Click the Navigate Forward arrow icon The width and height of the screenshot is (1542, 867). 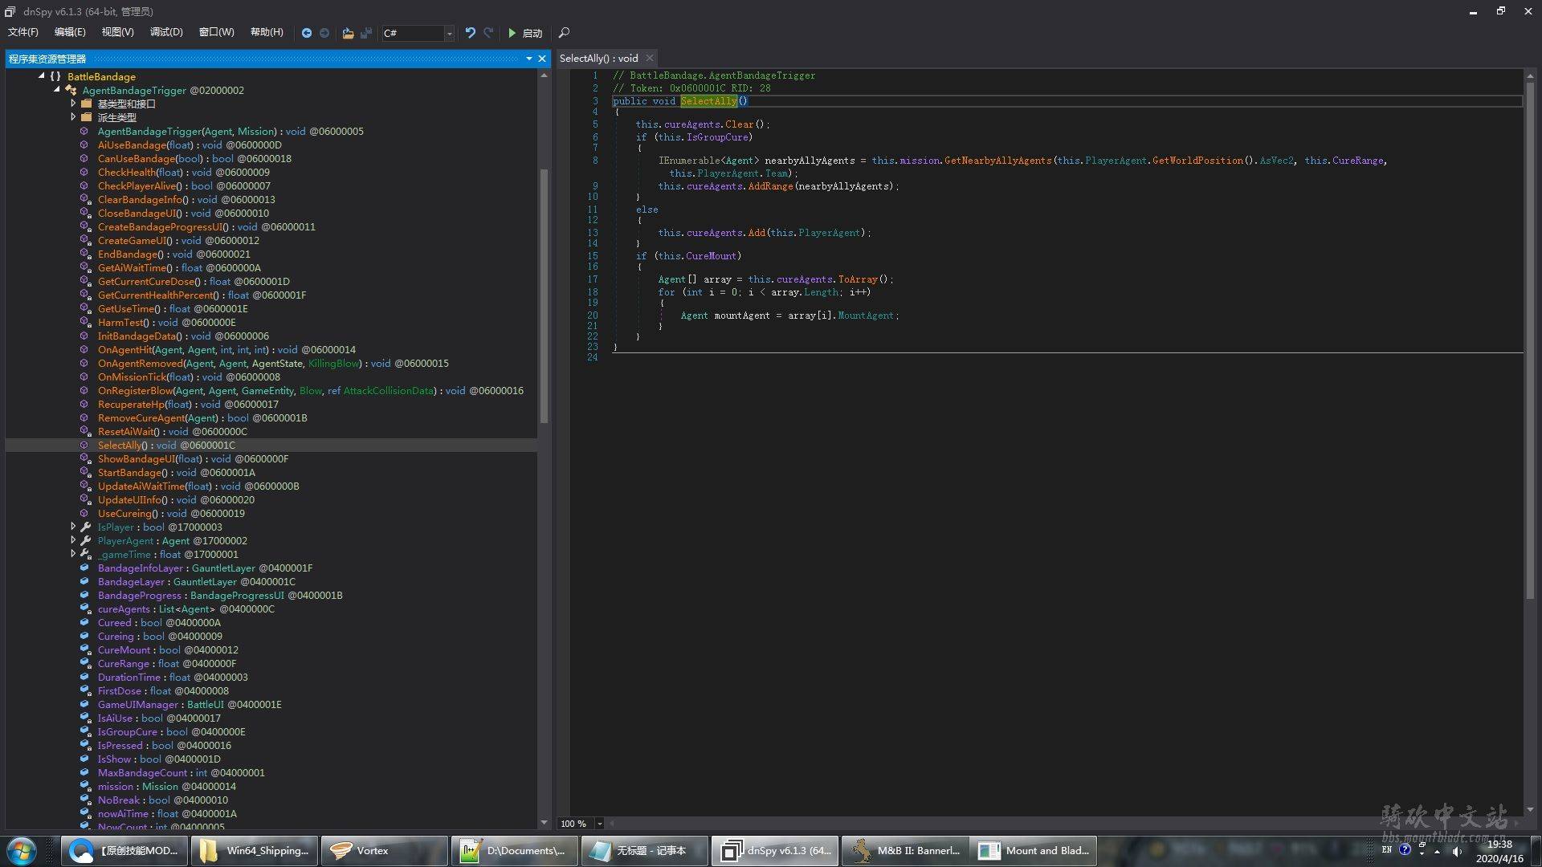324,33
